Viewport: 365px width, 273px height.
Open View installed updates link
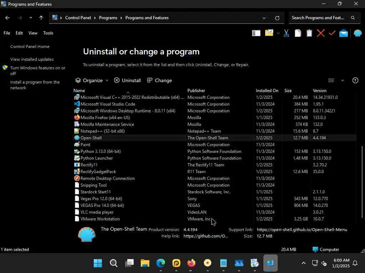[32, 59]
